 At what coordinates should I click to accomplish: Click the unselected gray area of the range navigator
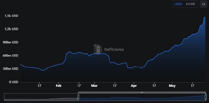tap(41, 97)
